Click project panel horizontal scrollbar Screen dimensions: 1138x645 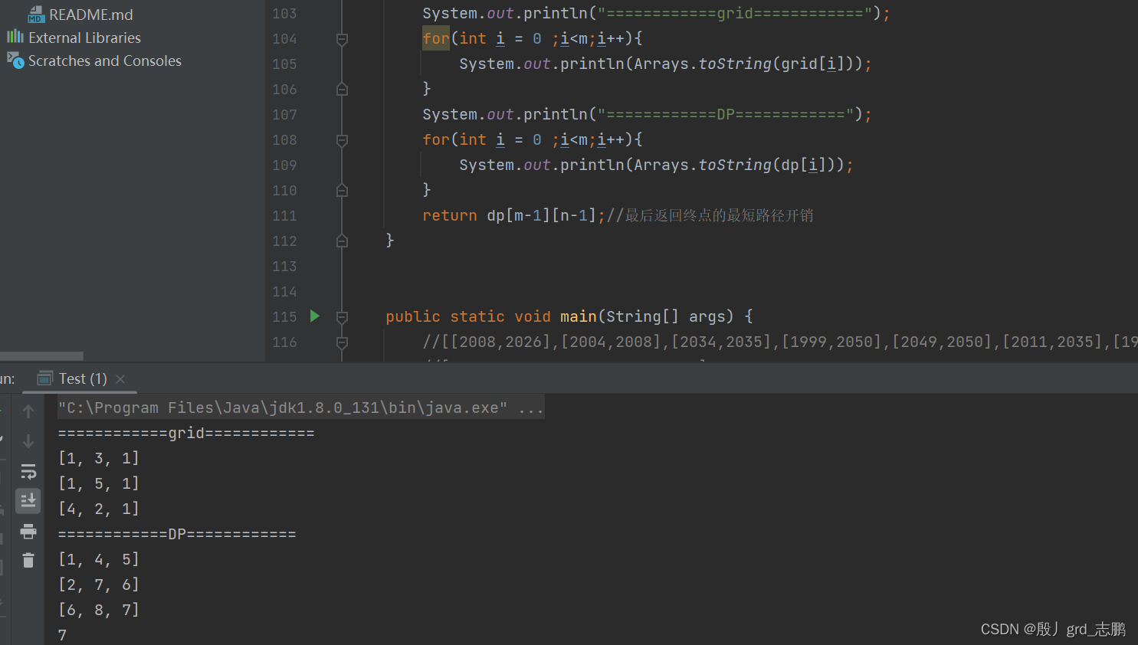pos(41,356)
